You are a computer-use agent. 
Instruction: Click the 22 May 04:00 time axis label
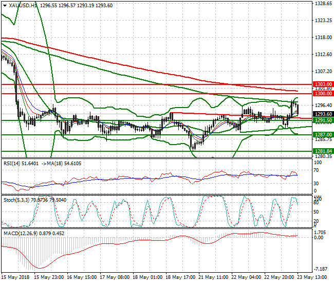(246, 277)
